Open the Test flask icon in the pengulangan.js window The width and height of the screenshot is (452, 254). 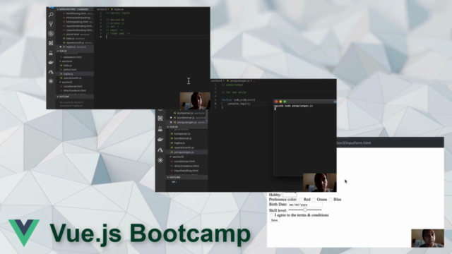coord(160,128)
